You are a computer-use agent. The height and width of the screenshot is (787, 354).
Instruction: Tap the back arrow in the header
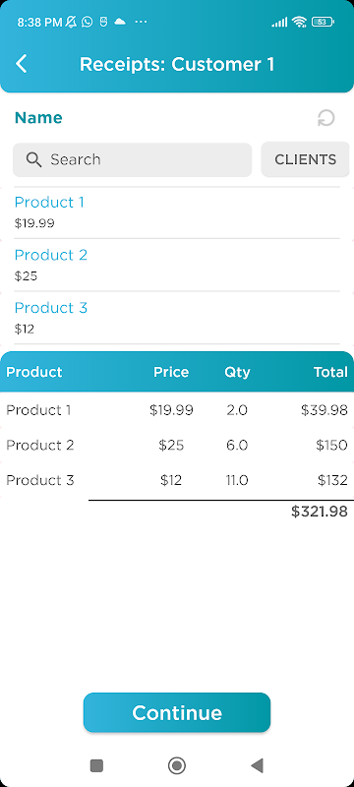[x=21, y=64]
